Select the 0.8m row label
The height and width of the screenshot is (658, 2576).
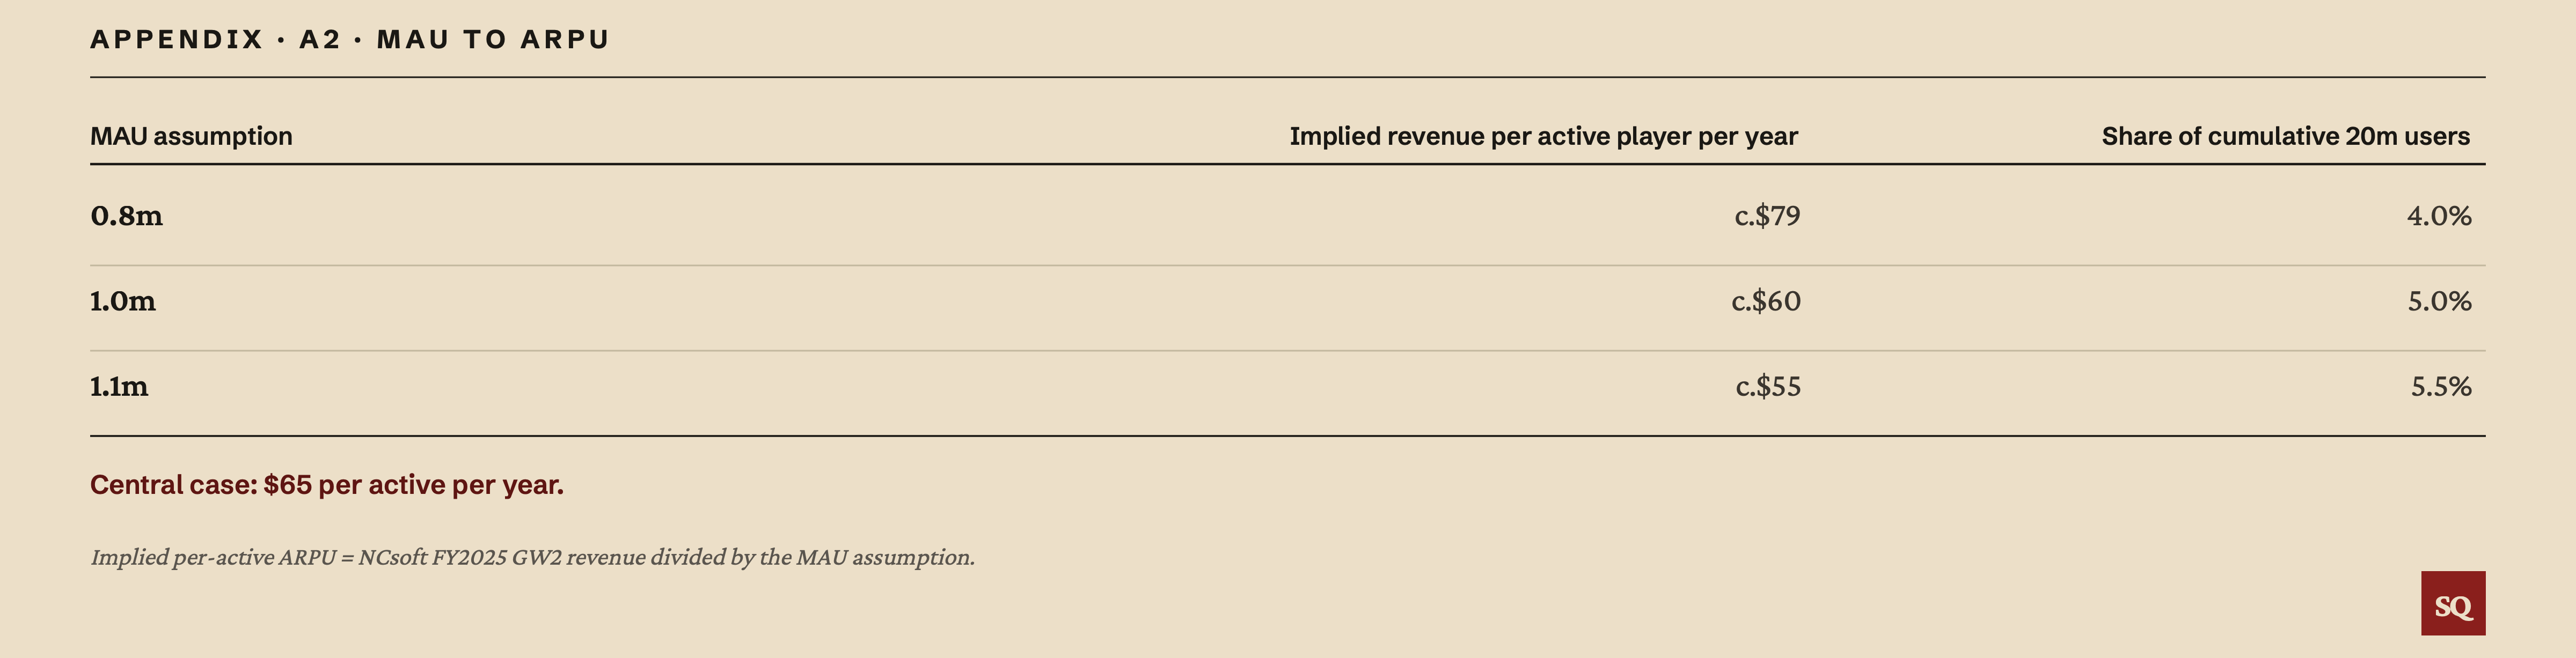(126, 215)
